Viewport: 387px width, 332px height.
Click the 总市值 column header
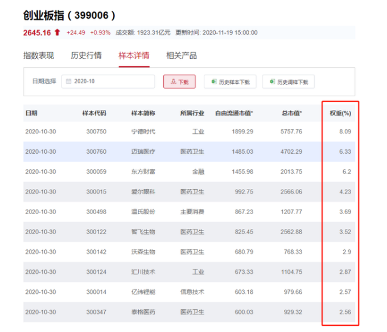tap(293, 113)
